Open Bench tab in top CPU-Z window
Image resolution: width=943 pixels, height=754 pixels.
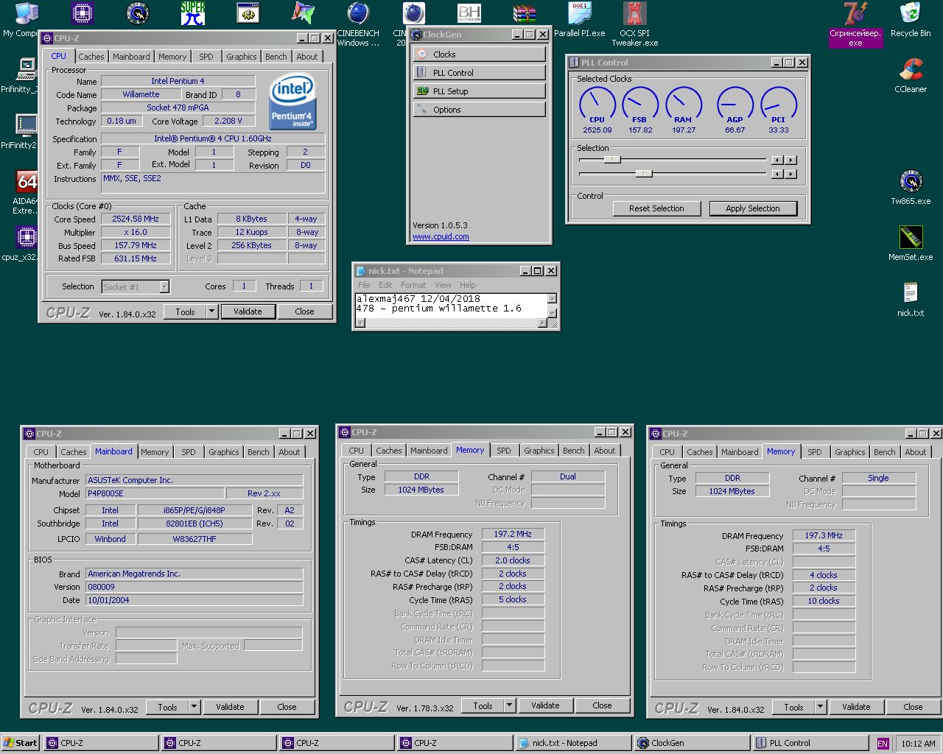tap(276, 57)
